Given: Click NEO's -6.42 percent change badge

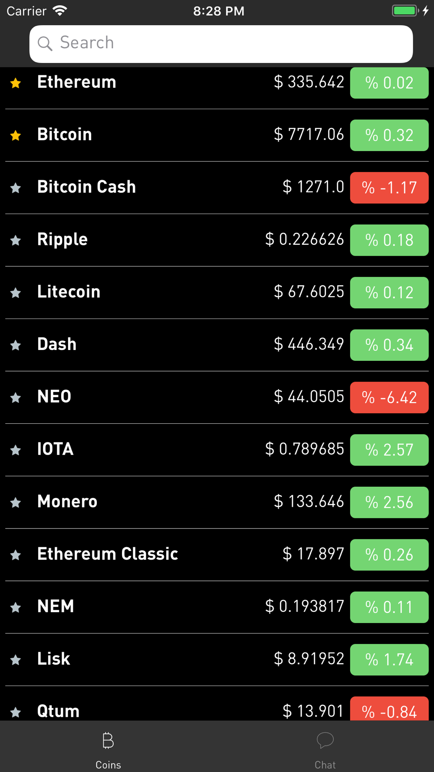Looking at the screenshot, I should tap(389, 397).
